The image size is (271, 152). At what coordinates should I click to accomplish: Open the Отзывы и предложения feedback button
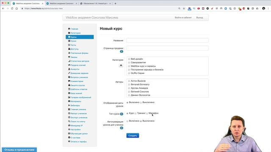[19, 150]
